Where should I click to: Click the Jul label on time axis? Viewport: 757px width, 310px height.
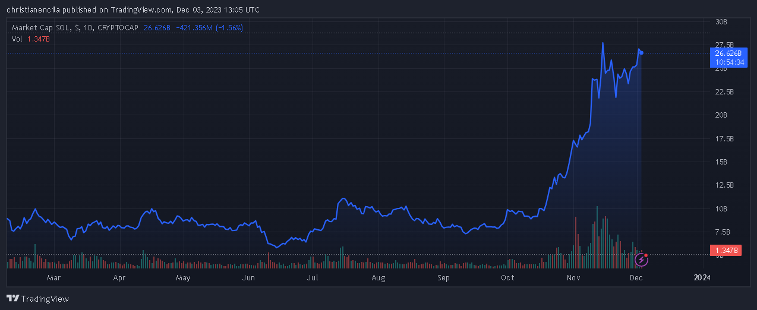pyautogui.click(x=313, y=277)
